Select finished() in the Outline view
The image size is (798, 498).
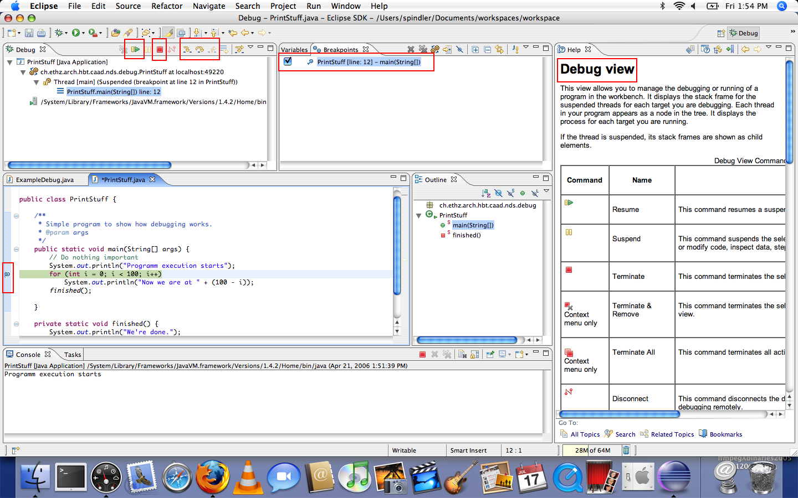pyautogui.click(x=467, y=235)
